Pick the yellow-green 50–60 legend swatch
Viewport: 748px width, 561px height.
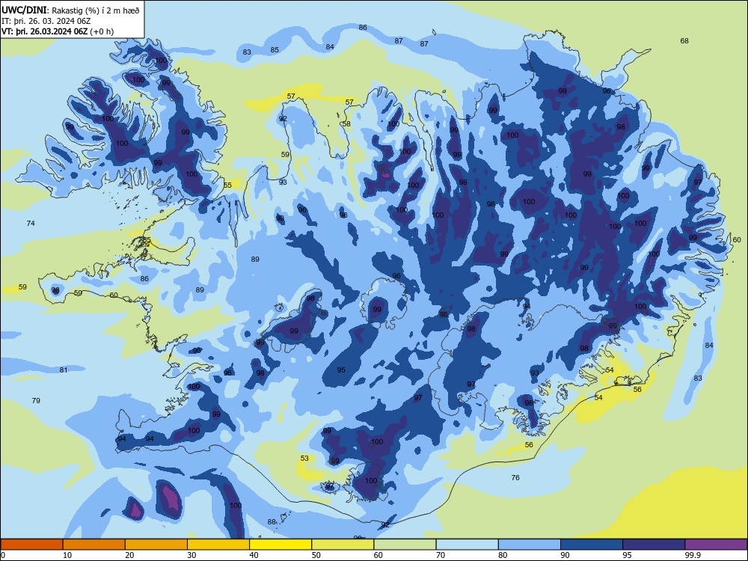click(343, 545)
